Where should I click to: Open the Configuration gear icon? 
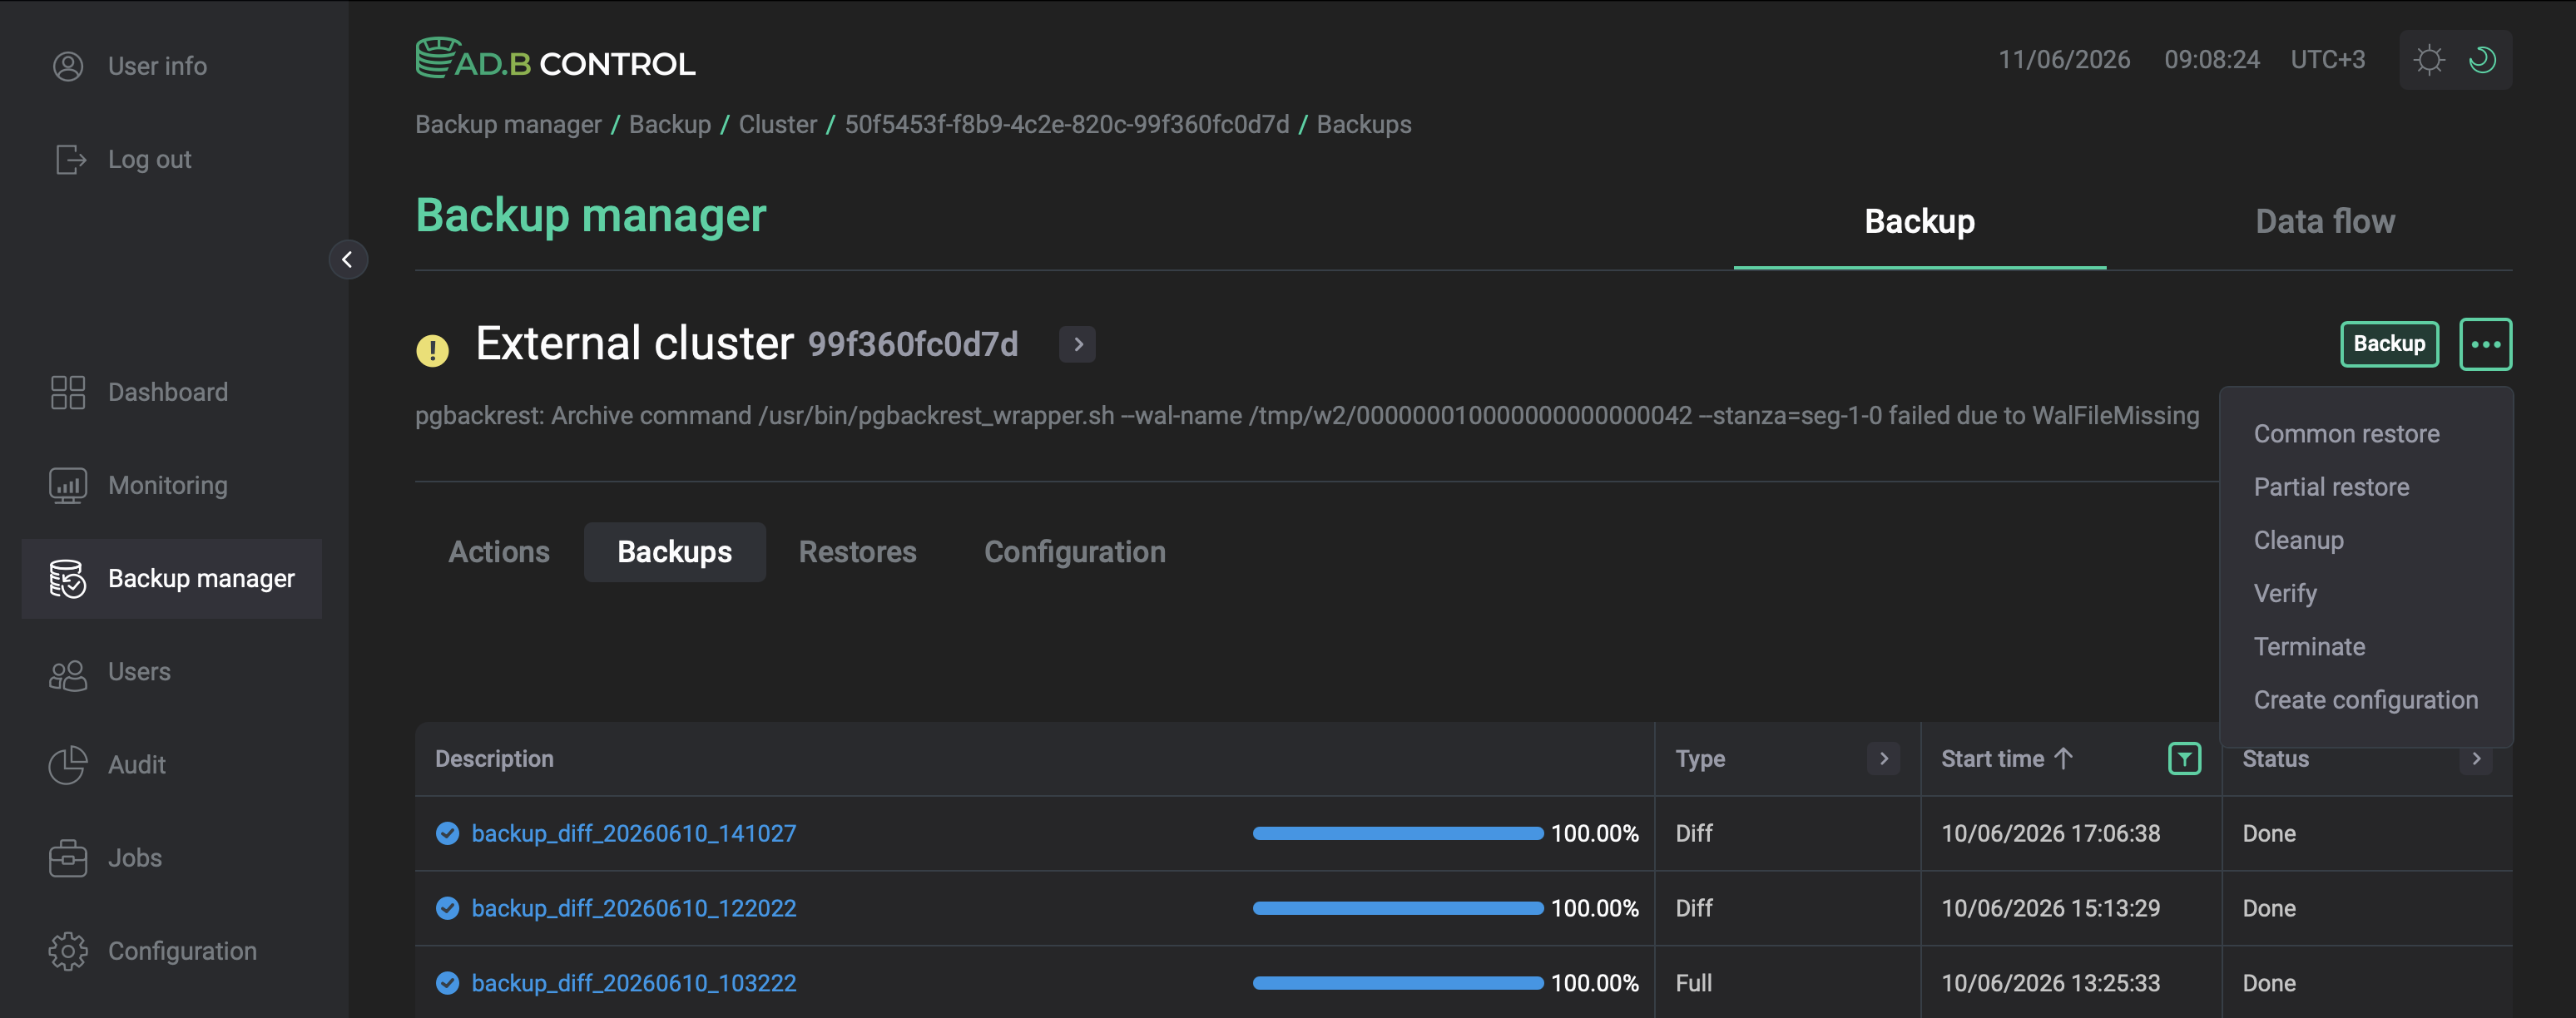[68, 951]
